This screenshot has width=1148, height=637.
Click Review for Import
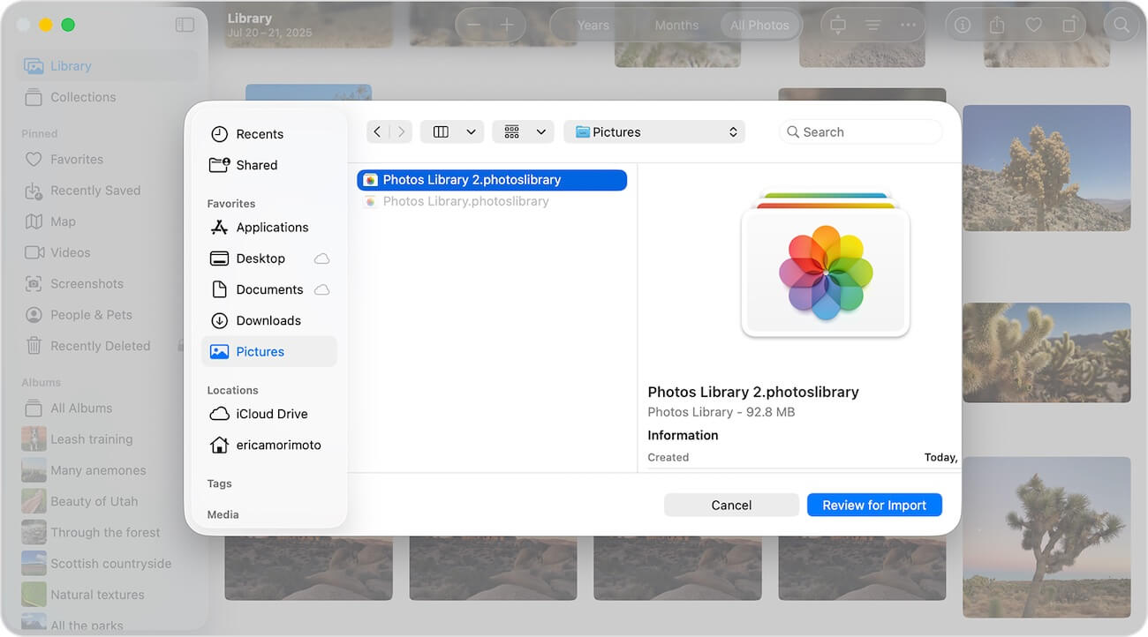pyautogui.click(x=874, y=505)
